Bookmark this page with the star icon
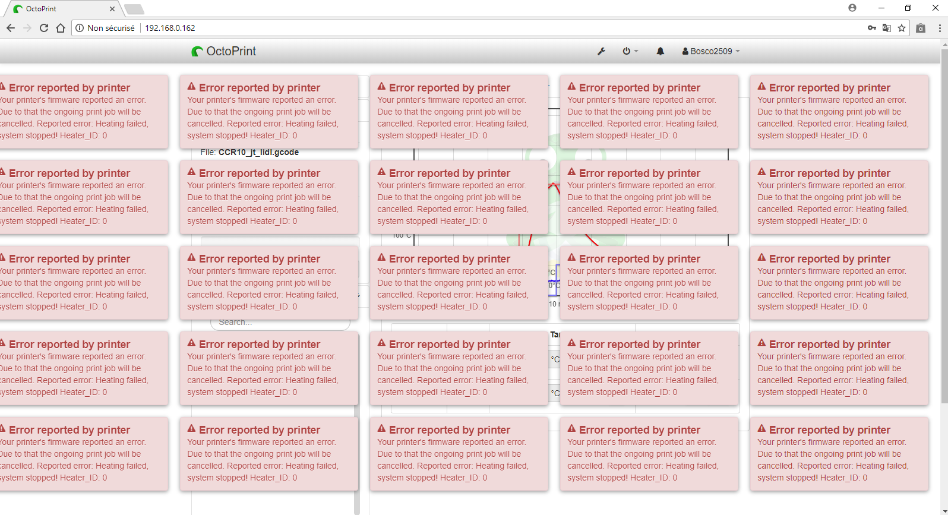The width and height of the screenshot is (948, 515). tap(902, 28)
